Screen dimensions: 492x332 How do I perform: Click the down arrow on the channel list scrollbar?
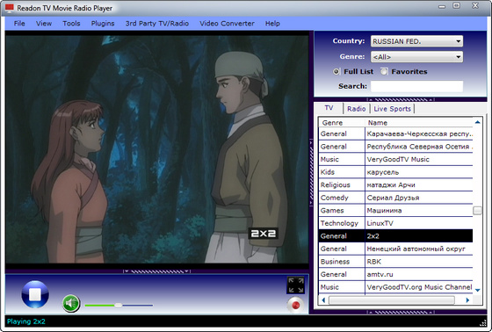(x=478, y=290)
